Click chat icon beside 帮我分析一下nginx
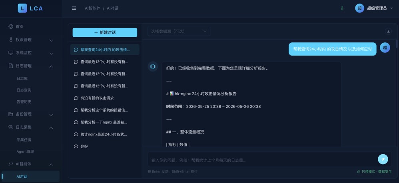399x183 pixels. [x=76, y=122]
